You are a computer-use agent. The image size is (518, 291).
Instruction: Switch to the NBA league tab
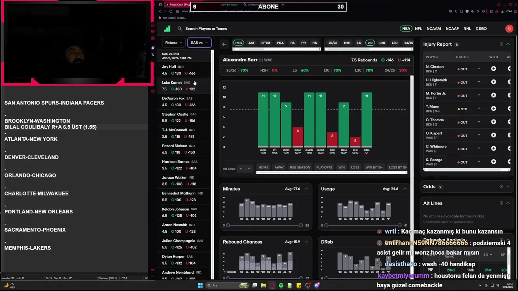(x=406, y=29)
